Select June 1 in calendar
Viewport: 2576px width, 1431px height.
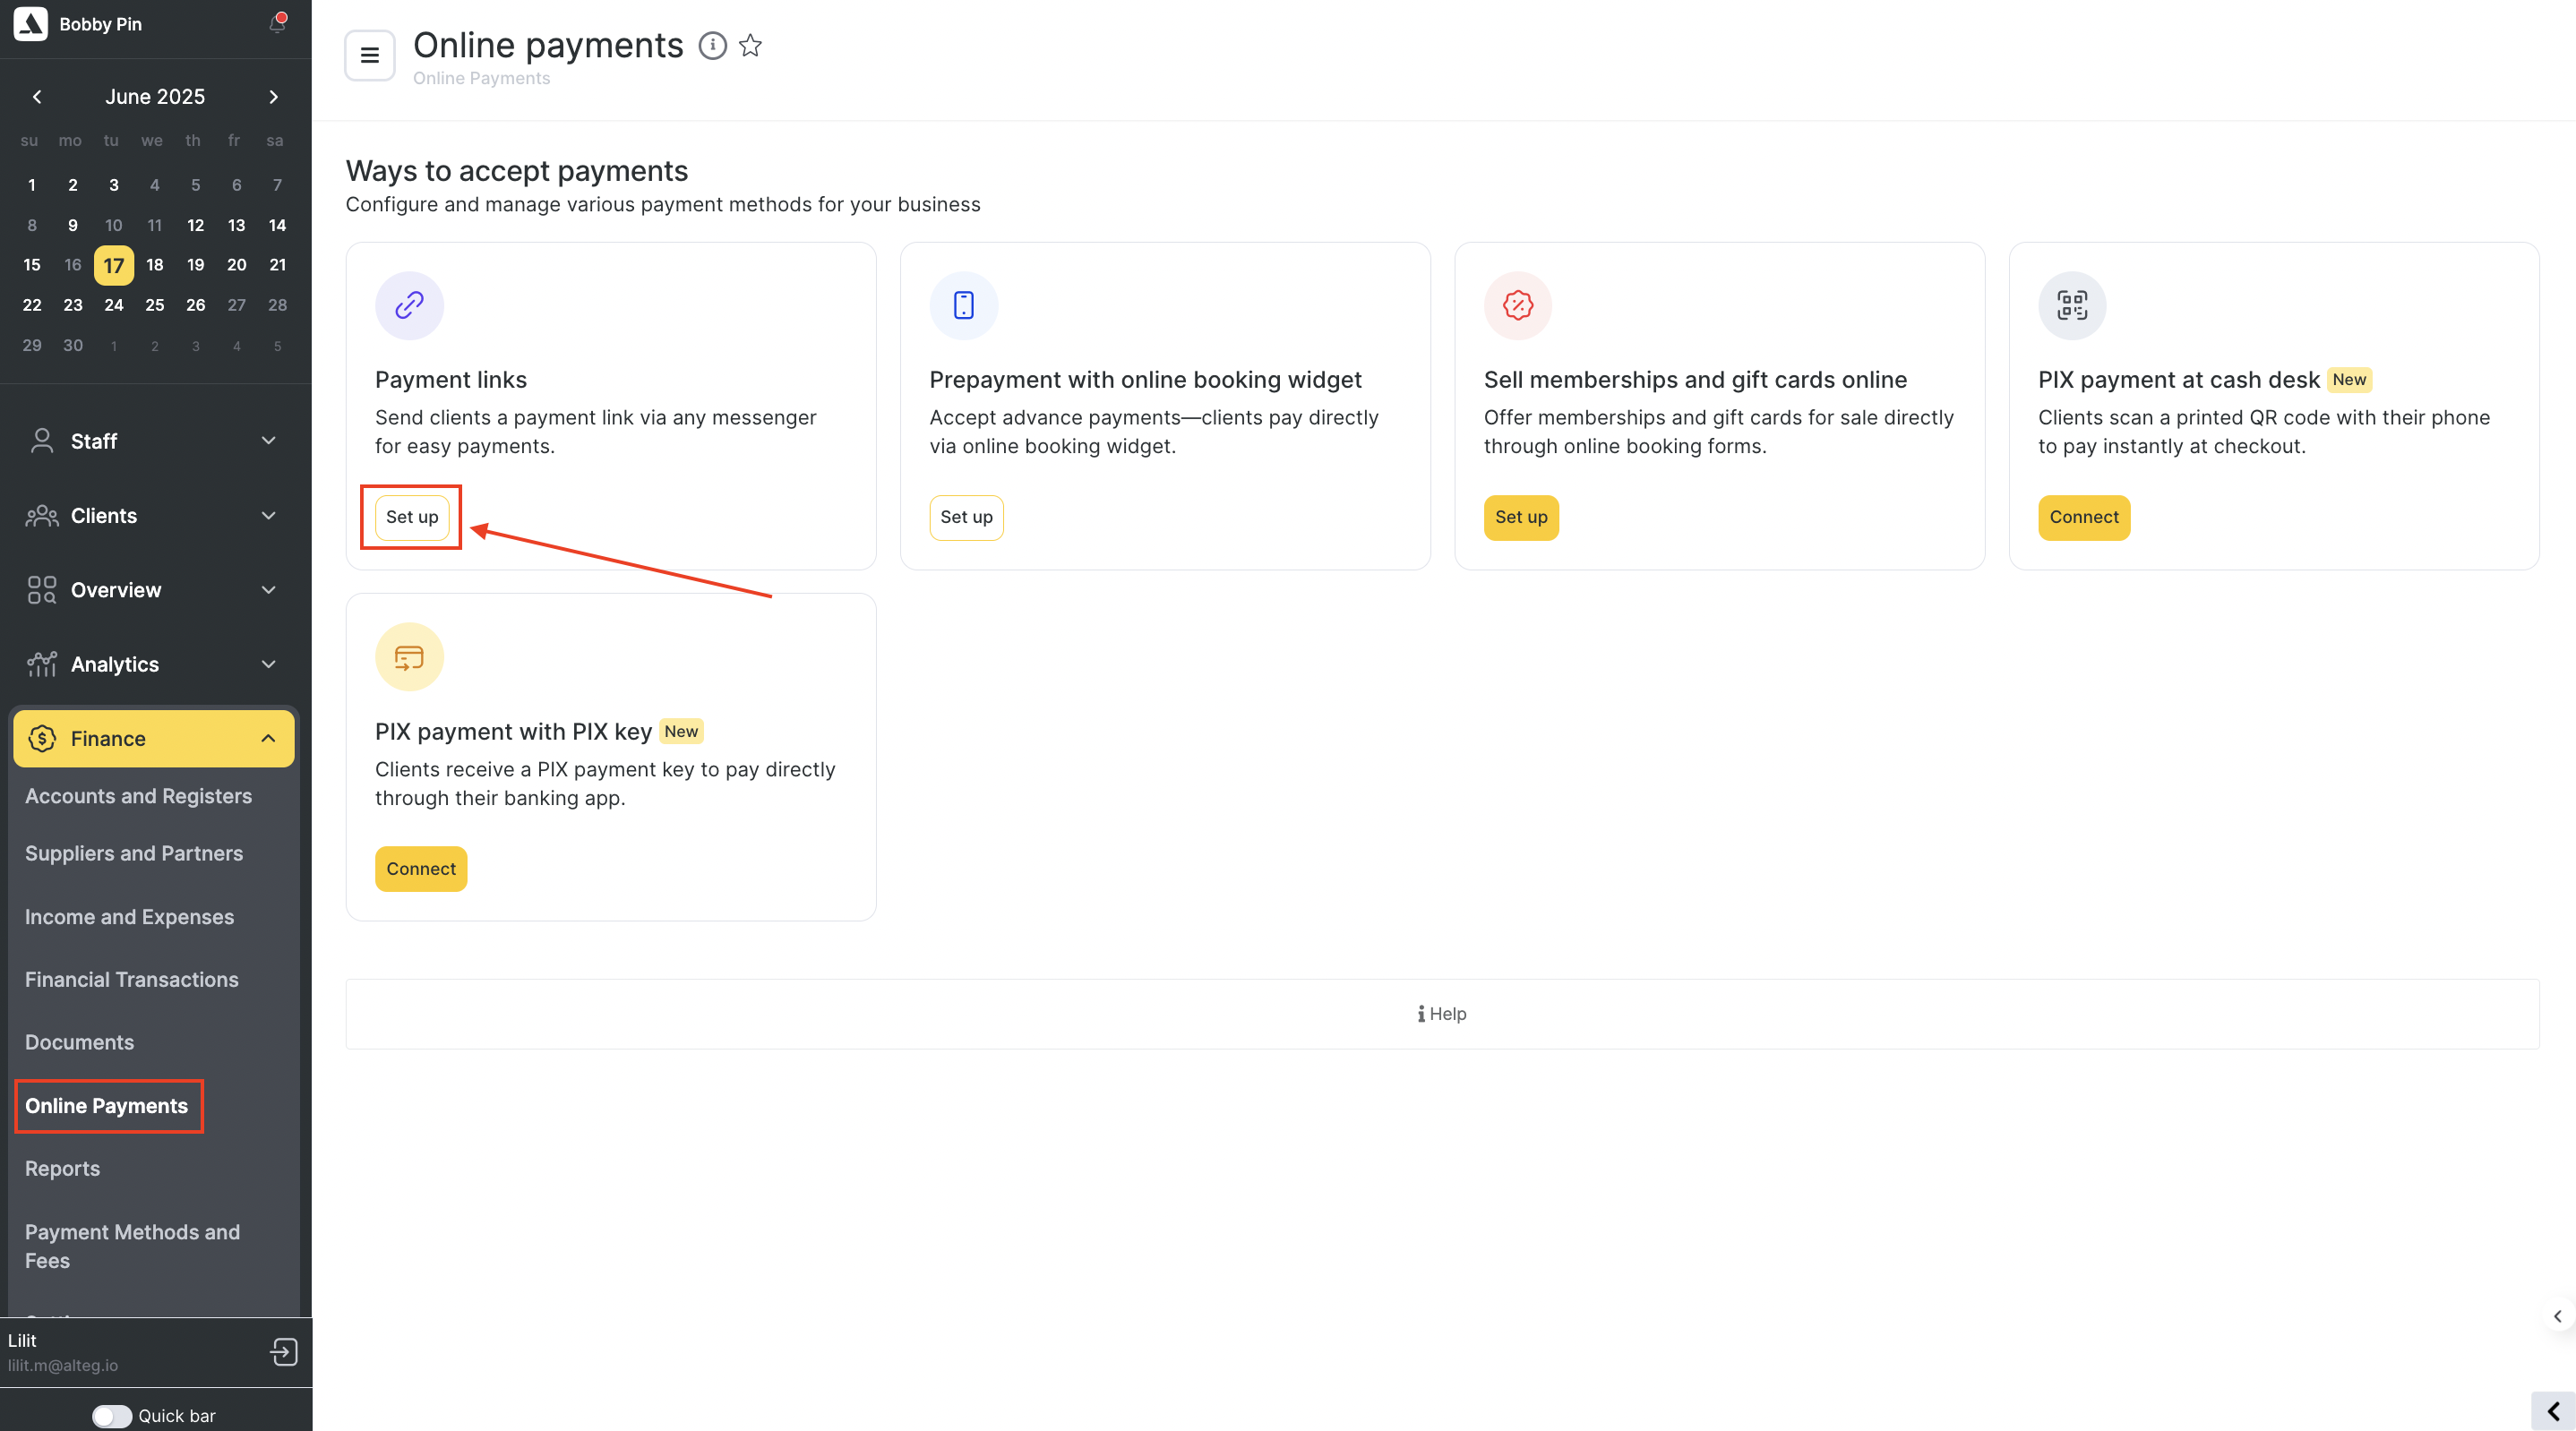click(x=32, y=185)
